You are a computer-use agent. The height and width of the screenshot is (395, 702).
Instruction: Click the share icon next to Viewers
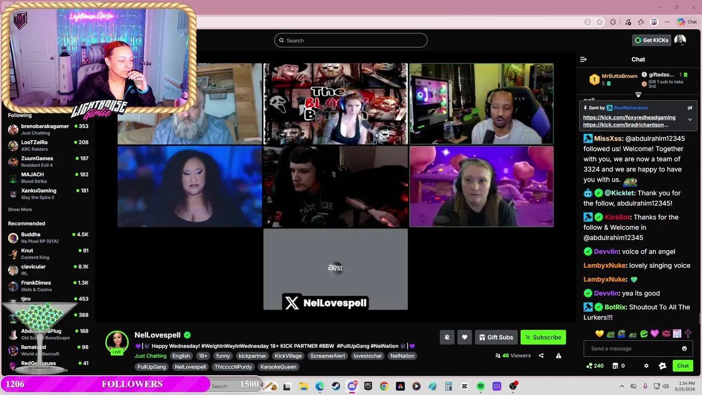(x=541, y=356)
